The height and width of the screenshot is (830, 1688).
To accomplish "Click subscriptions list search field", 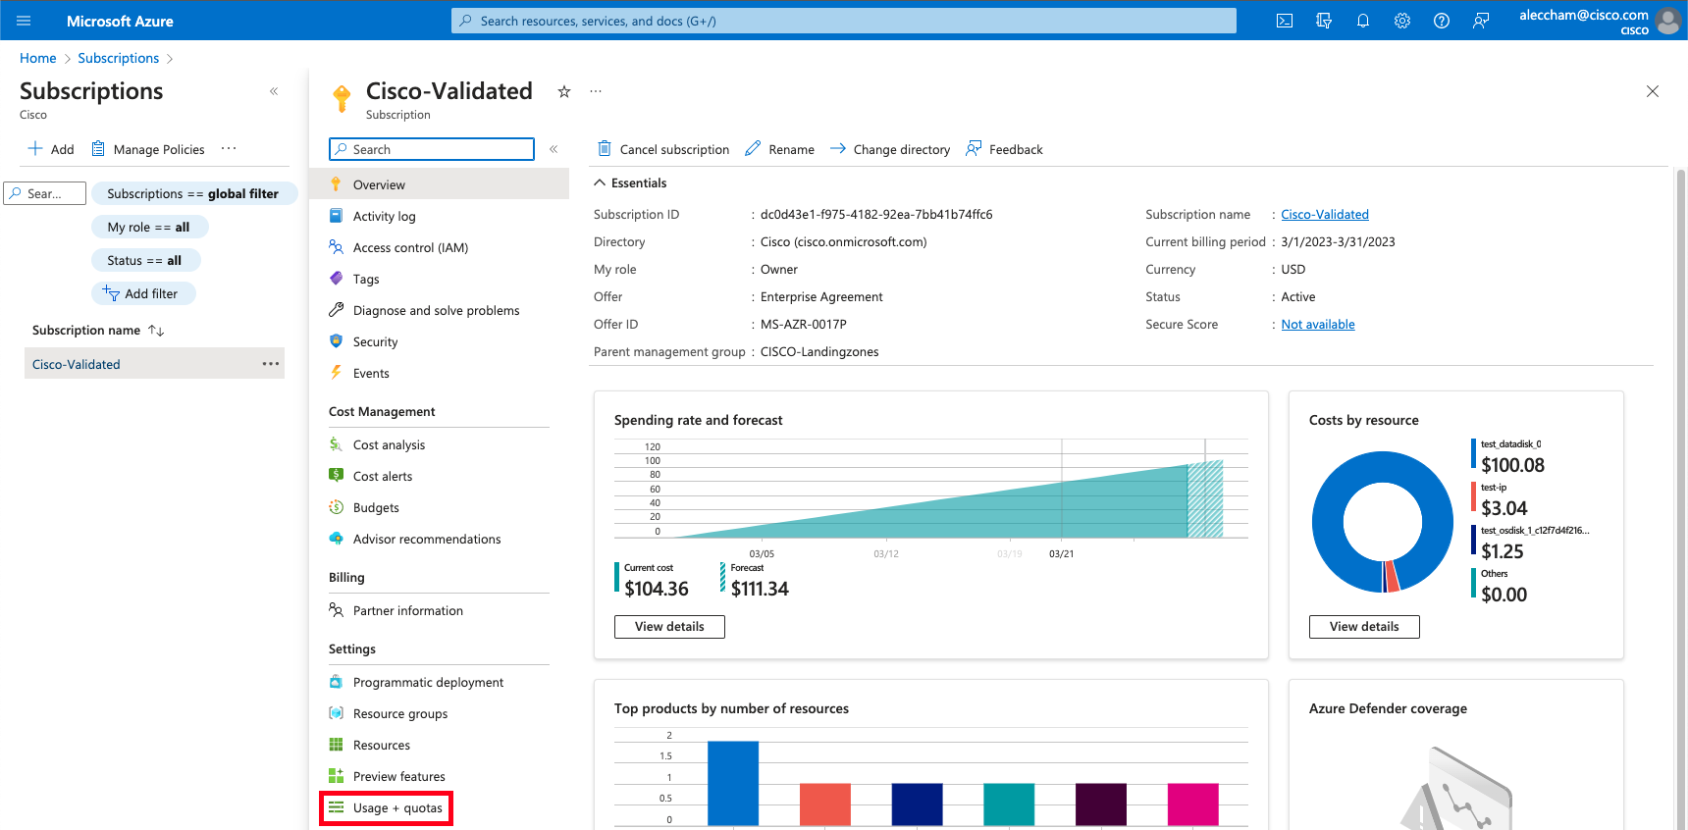I will 45,193.
